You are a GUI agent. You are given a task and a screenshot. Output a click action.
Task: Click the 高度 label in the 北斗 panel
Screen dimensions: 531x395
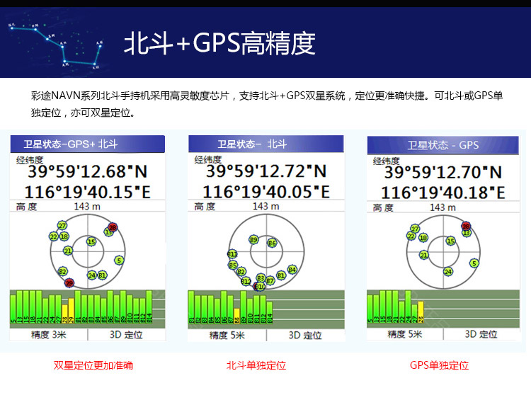point(205,207)
